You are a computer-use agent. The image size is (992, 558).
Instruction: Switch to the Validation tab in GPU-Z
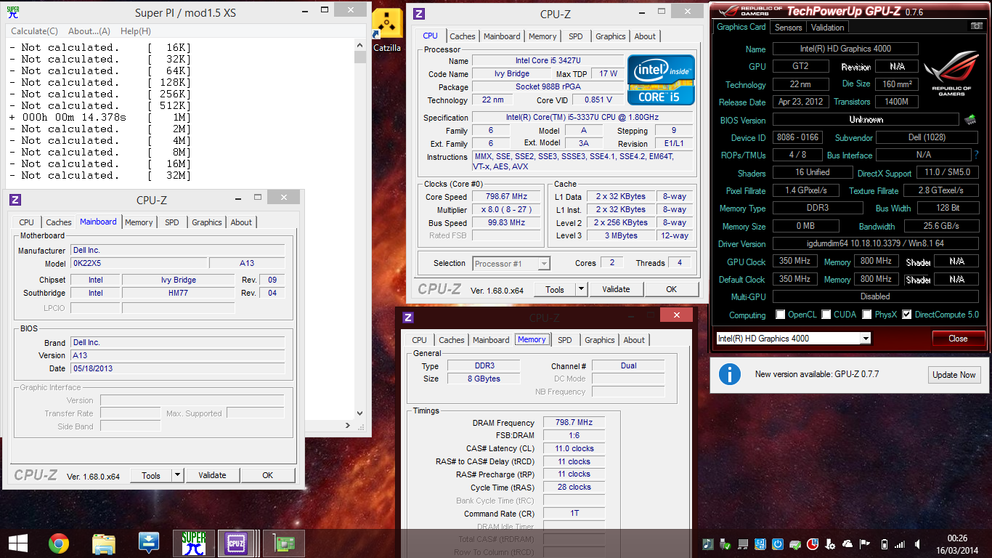pos(828,28)
